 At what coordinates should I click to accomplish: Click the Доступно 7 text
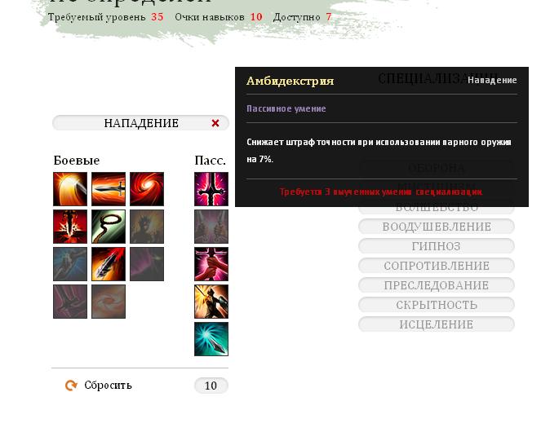tap(302, 17)
